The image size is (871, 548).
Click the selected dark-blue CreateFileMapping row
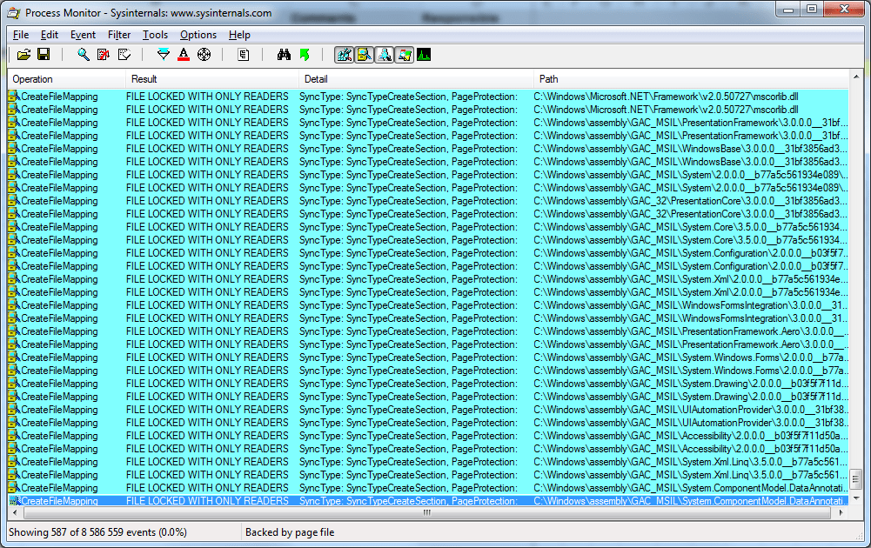tap(428, 501)
